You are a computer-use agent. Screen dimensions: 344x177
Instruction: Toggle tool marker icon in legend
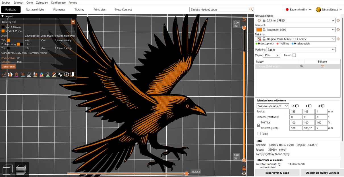(x=72, y=74)
